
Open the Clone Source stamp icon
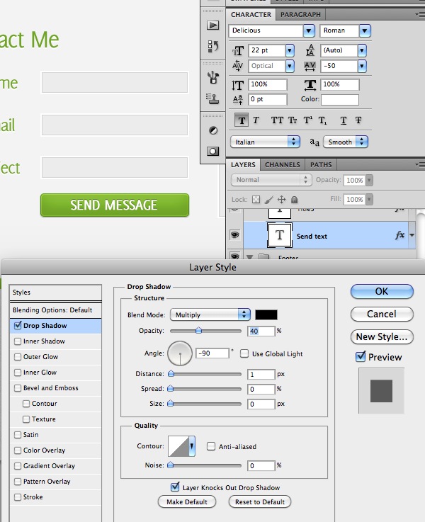click(212, 99)
